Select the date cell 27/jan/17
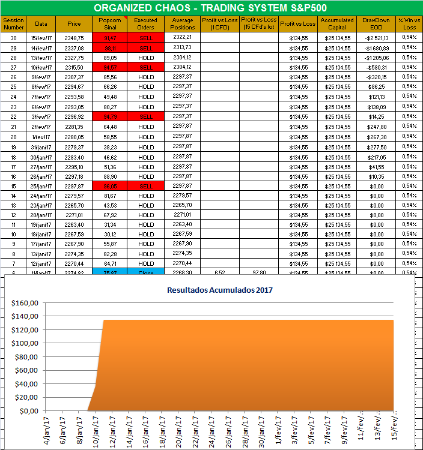Viewport: 423px width, 450px height. pos(41,167)
